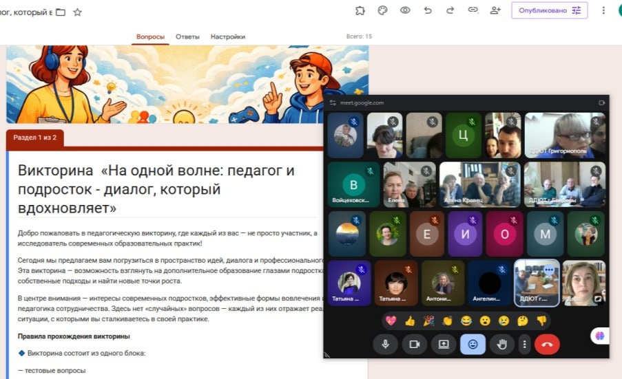This screenshot has height=379, width=622.
Task: Switch to the Ответы tab
Action: (187, 36)
